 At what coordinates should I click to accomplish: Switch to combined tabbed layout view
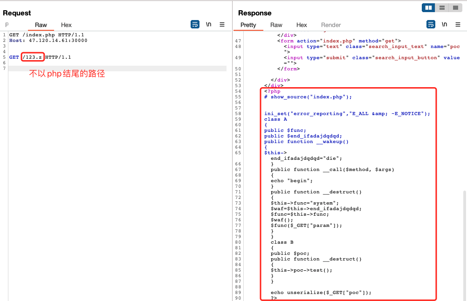(x=455, y=8)
